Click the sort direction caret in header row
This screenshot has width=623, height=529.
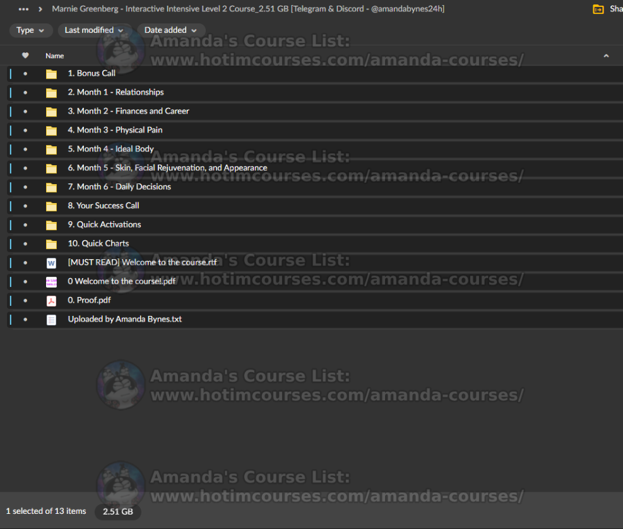606,55
